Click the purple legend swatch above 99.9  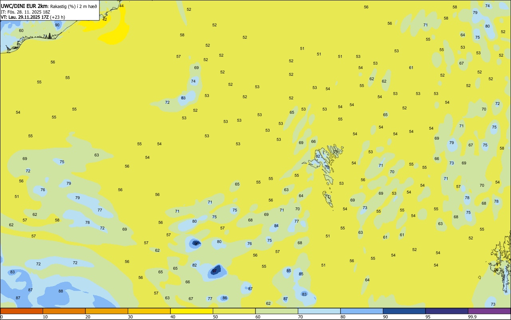[489, 311]
